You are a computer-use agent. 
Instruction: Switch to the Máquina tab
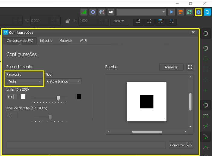[46, 41]
